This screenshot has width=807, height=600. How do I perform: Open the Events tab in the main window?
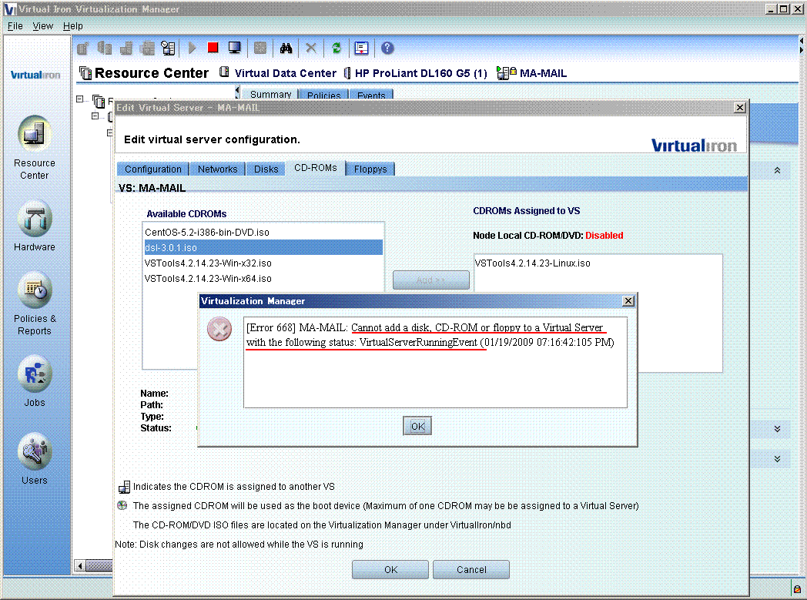point(371,95)
